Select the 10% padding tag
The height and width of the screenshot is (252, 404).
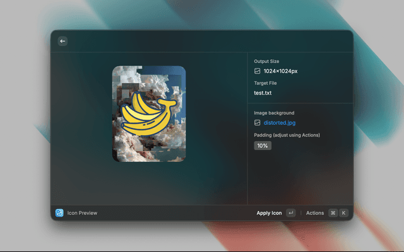click(263, 146)
